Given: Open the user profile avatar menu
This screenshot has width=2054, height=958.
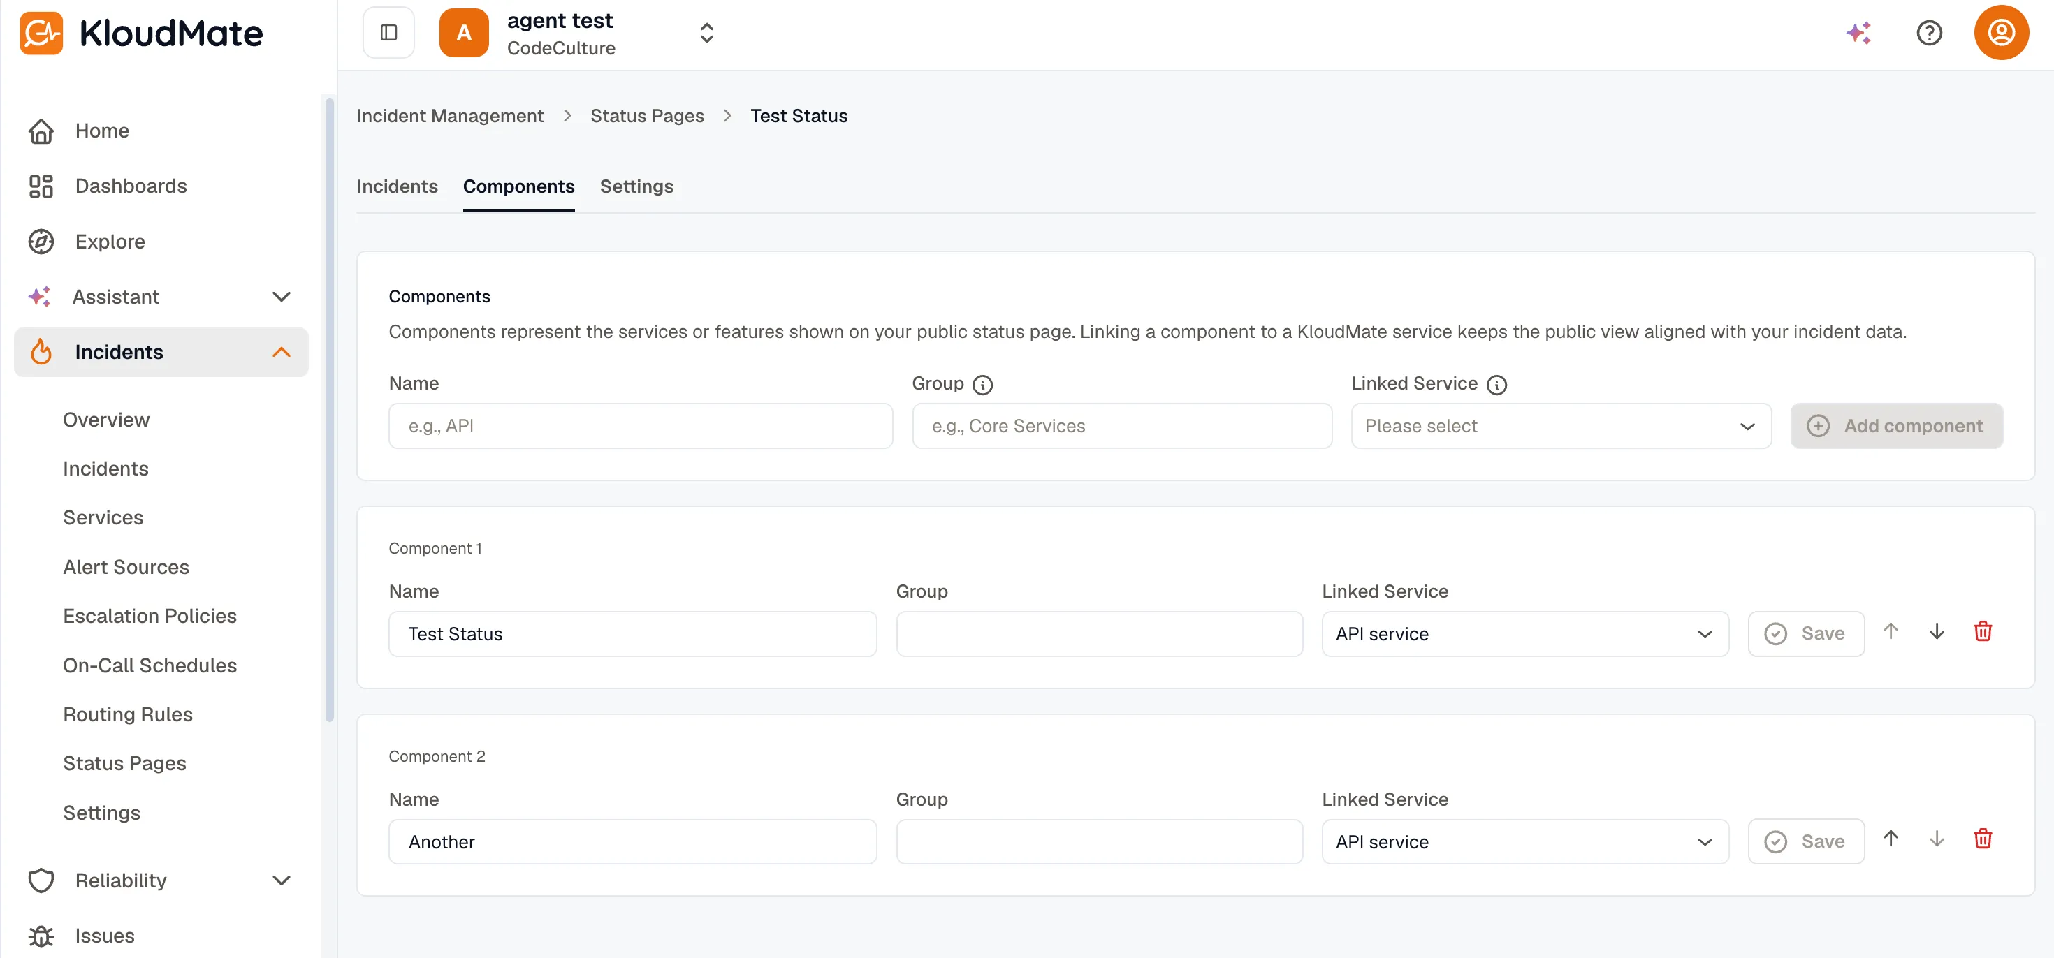Looking at the screenshot, I should point(2001,33).
